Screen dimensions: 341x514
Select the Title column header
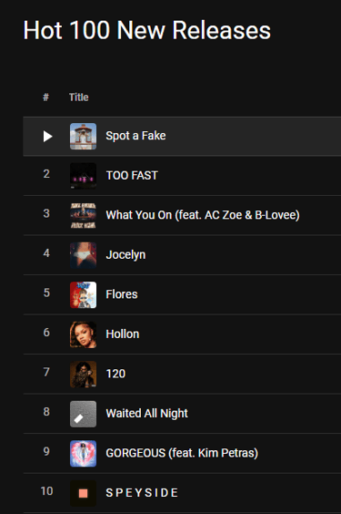coord(79,98)
